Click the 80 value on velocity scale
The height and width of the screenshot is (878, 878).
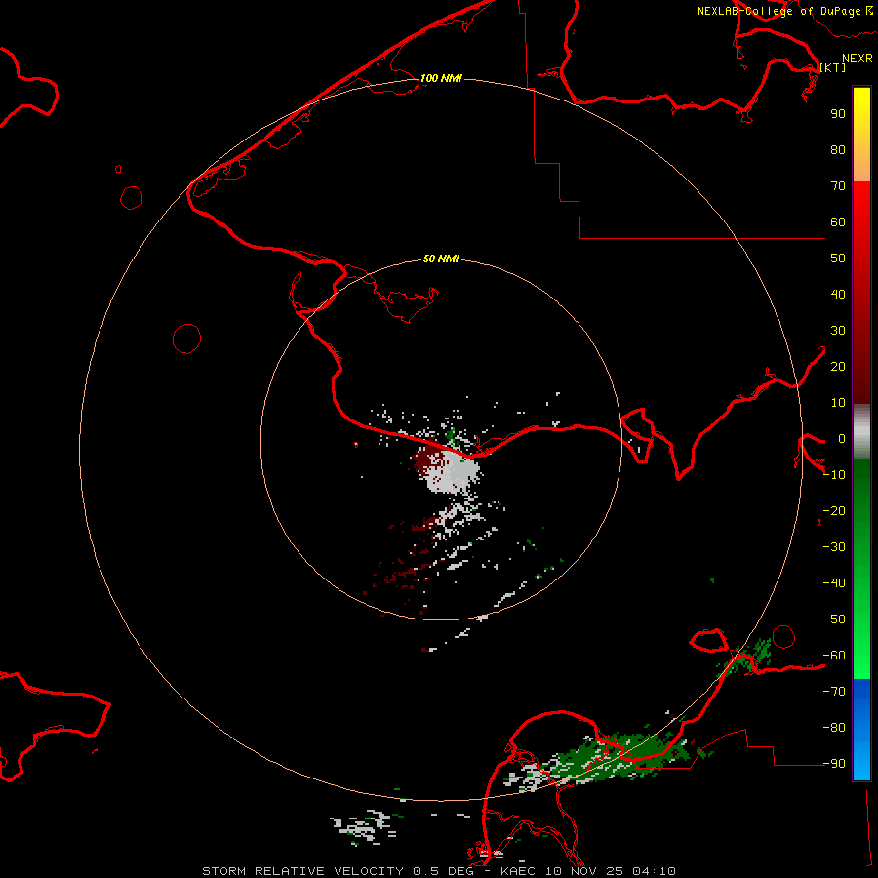pos(838,149)
